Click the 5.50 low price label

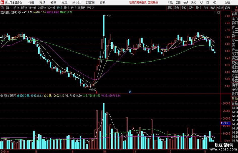[94, 90]
